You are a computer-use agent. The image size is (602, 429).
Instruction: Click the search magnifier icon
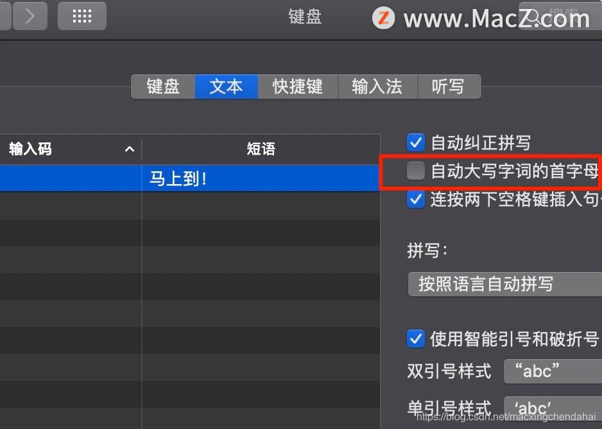[x=533, y=17]
